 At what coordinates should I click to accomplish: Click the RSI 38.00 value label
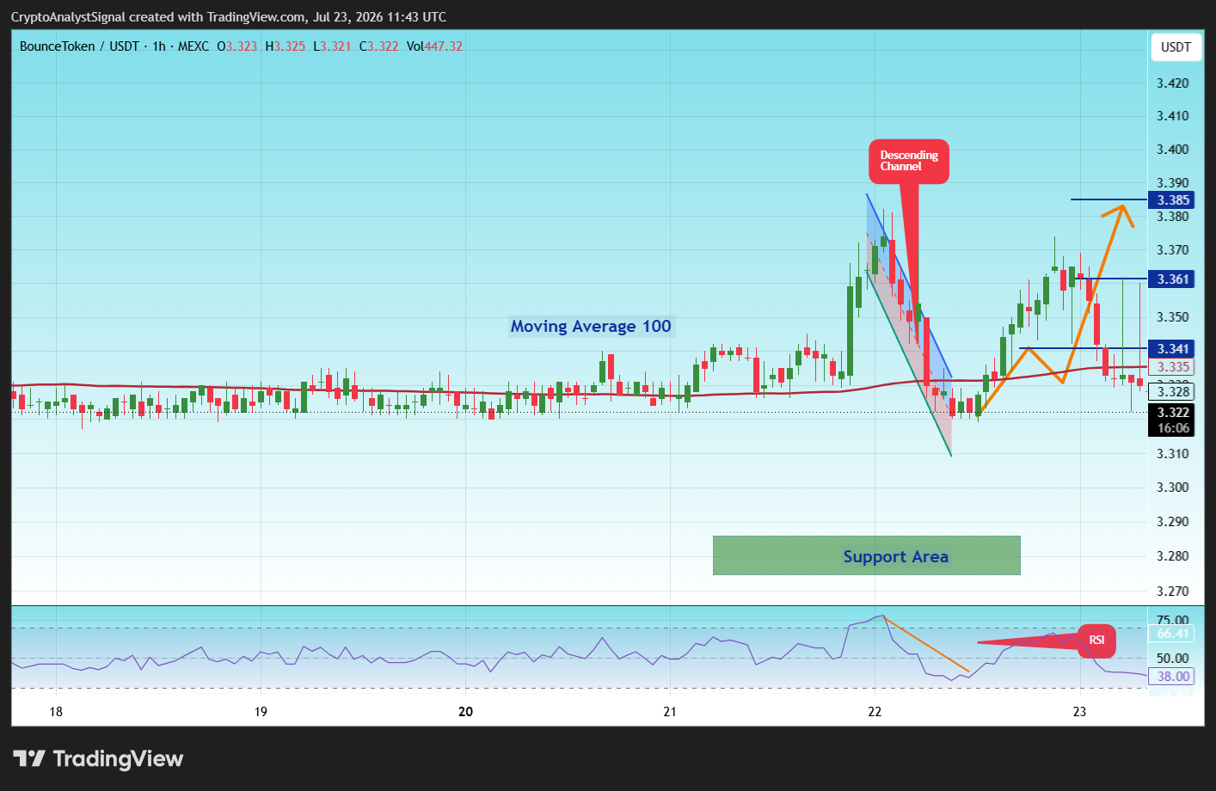(1173, 677)
